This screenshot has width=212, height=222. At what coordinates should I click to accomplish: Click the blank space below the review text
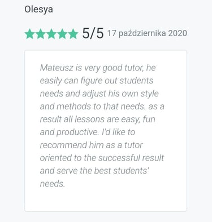point(106,200)
